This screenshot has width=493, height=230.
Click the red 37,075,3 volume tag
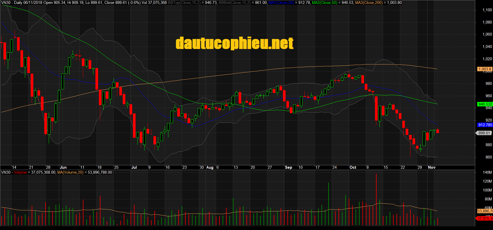tap(484, 218)
